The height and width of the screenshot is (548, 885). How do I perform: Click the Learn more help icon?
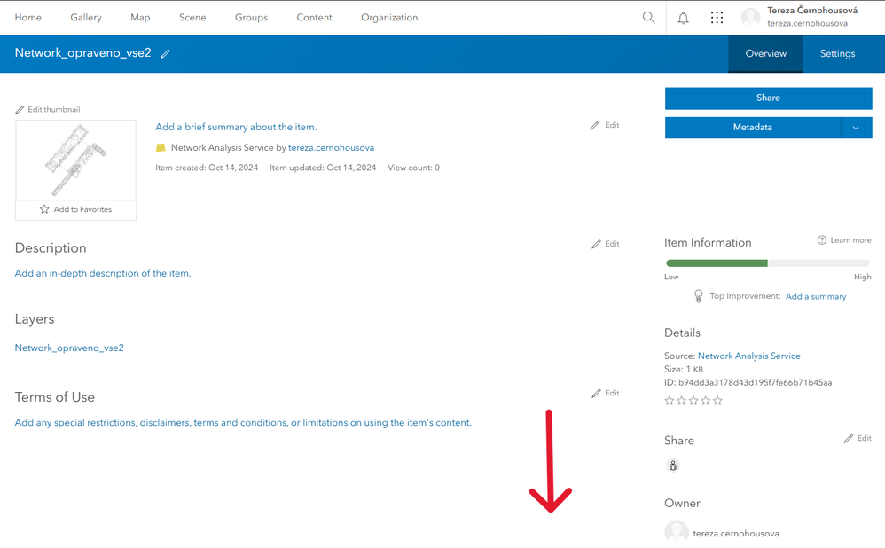point(822,239)
